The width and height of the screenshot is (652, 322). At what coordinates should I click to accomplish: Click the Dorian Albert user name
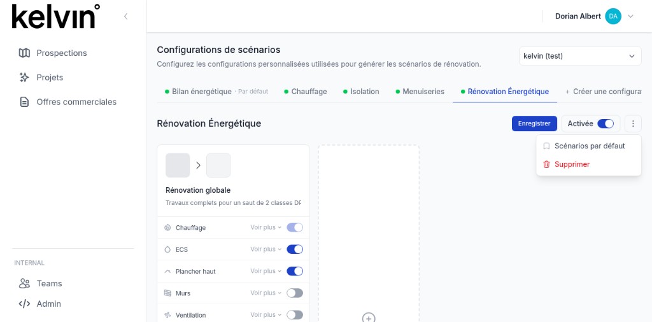point(578,16)
